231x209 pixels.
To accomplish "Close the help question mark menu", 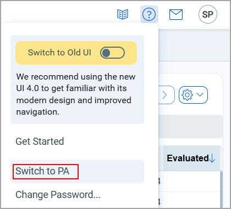I will point(149,14).
